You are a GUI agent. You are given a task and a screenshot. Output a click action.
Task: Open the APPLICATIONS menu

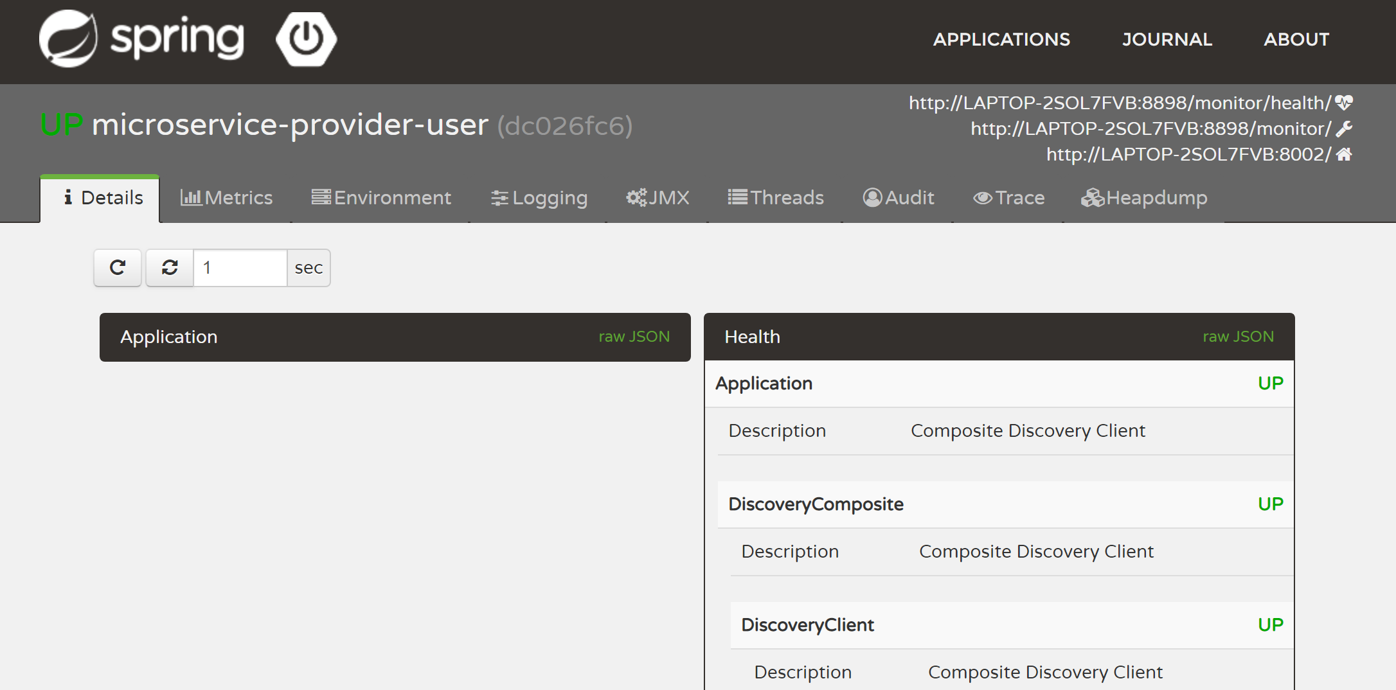(x=1001, y=39)
